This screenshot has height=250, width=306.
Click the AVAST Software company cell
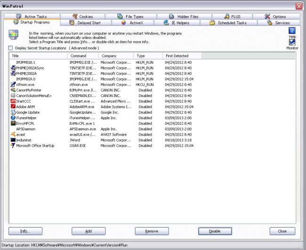point(113,135)
